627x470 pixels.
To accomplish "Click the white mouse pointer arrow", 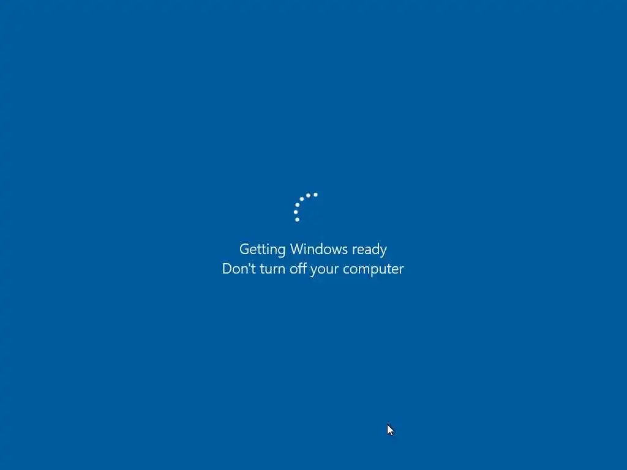I will [390, 430].
